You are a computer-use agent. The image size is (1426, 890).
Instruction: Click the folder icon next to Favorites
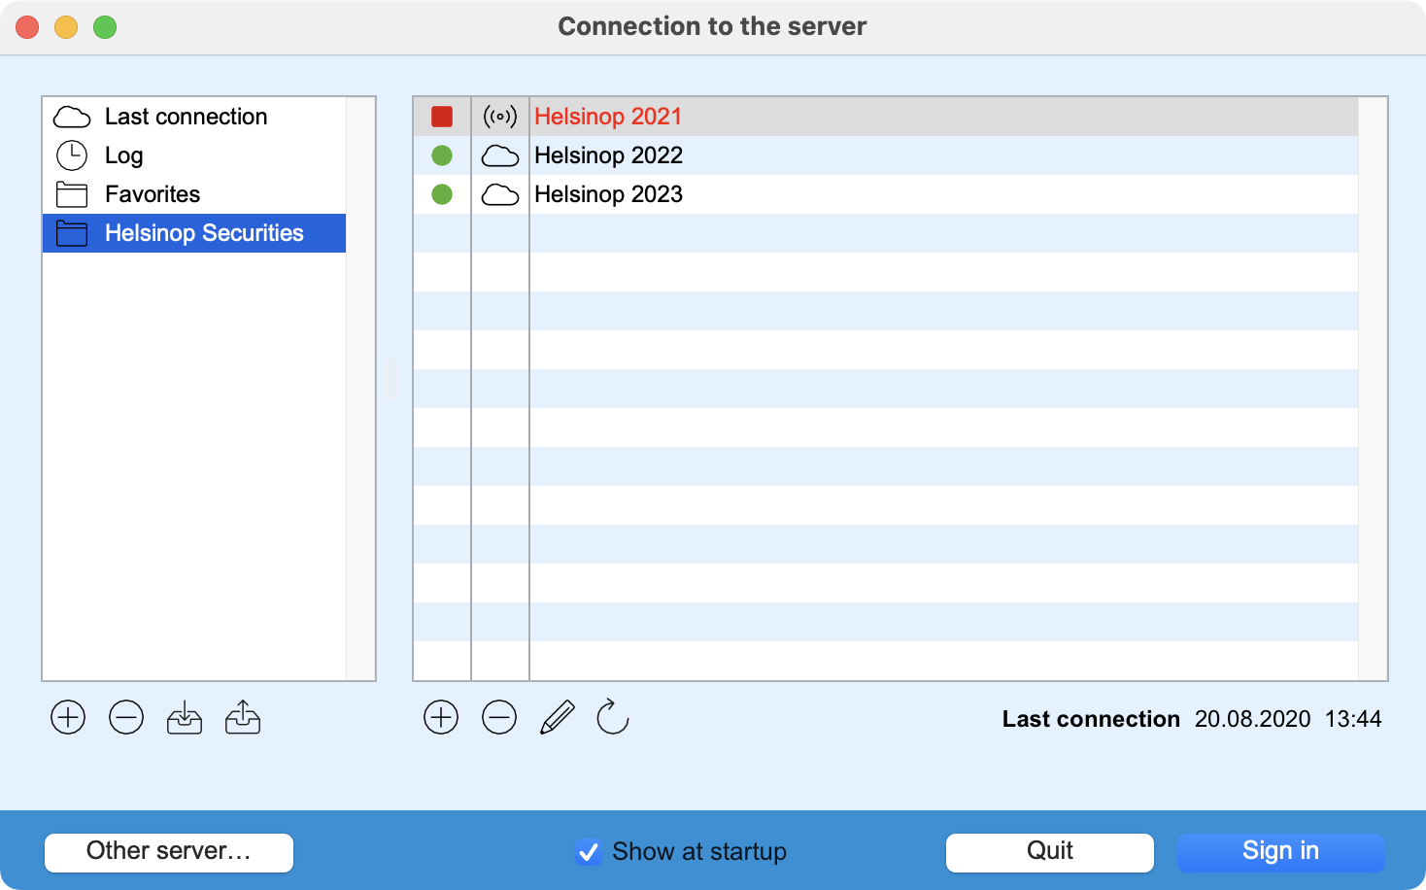(72, 194)
